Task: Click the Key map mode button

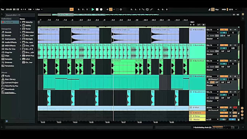Action: 217,9
